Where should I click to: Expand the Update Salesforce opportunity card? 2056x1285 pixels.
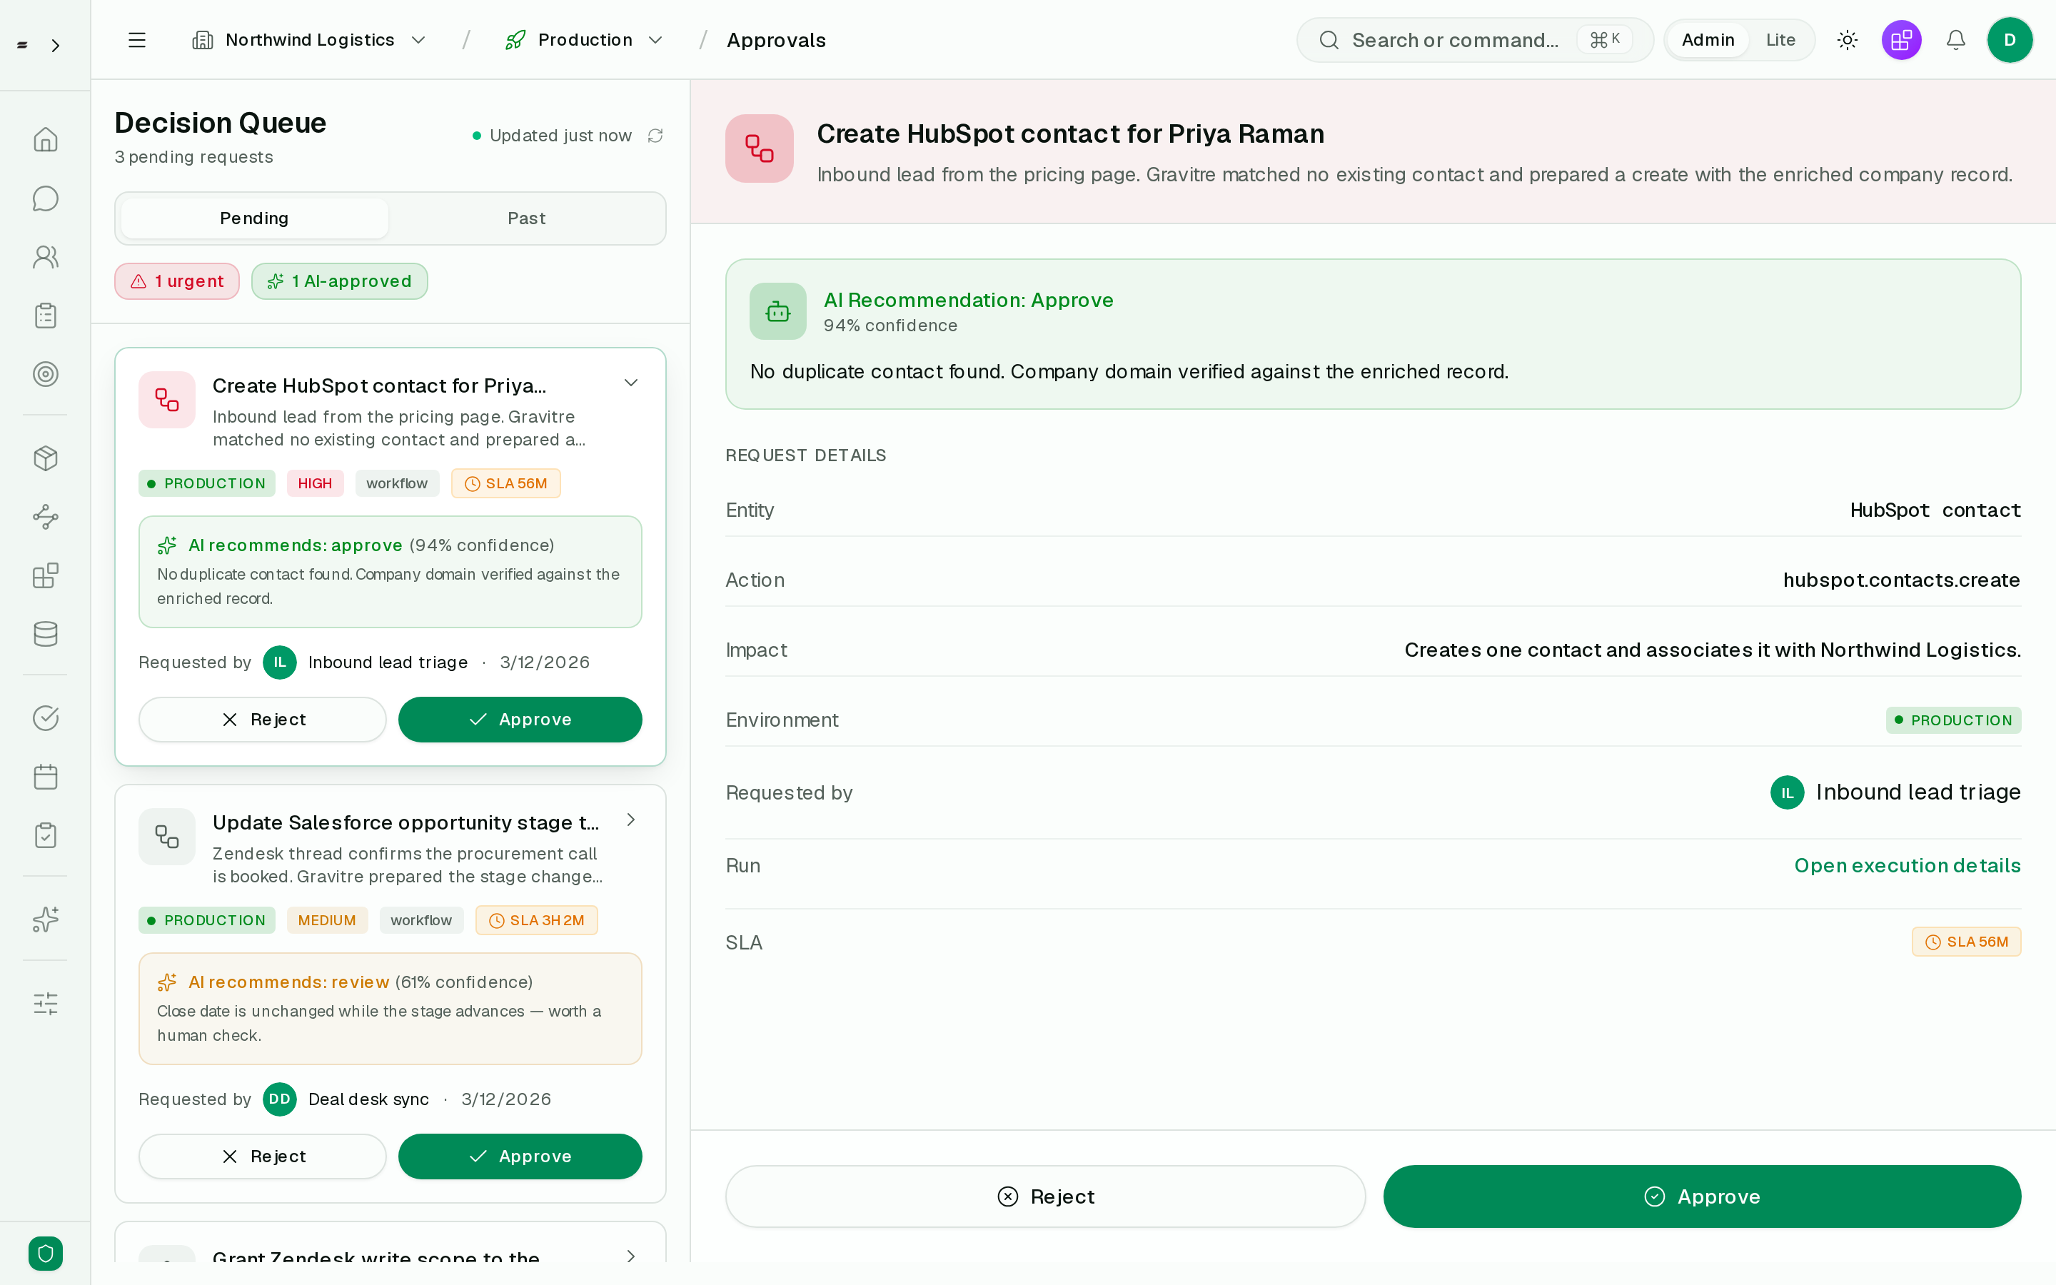click(x=630, y=820)
